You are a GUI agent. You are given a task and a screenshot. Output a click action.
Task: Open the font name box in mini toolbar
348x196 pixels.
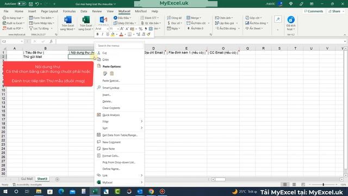point(102,29)
